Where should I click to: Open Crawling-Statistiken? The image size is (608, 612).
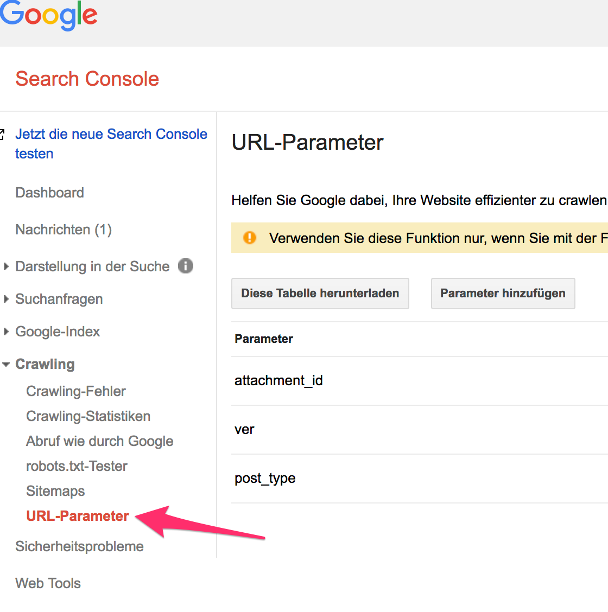88,416
